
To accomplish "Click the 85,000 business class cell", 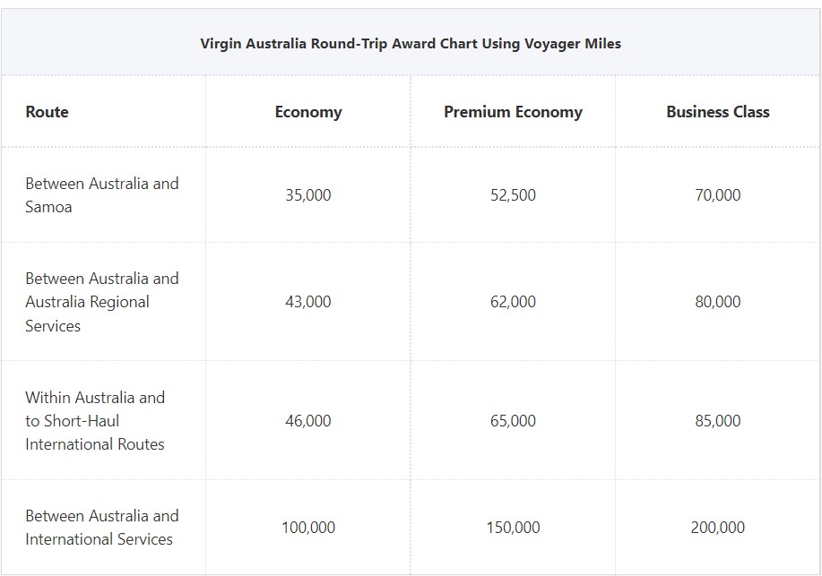I will (718, 421).
